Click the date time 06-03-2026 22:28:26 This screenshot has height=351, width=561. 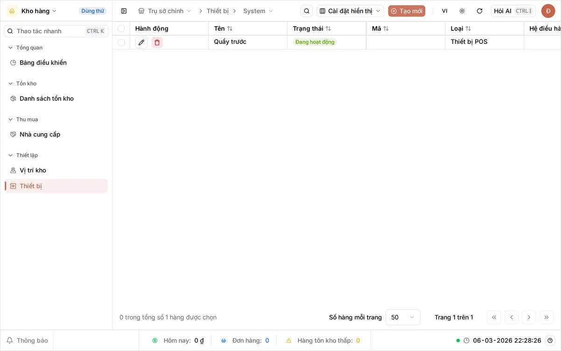tap(507, 340)
